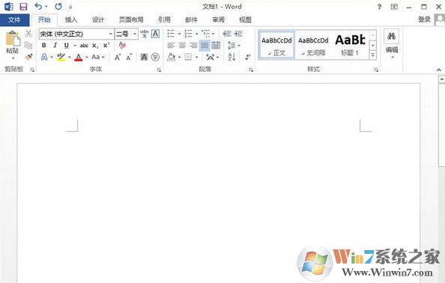The image size is (445, 283).
Task: Apply the Normal (正文) style
Action: tap(276, 46)
